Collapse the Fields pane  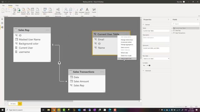click(197, 20)
